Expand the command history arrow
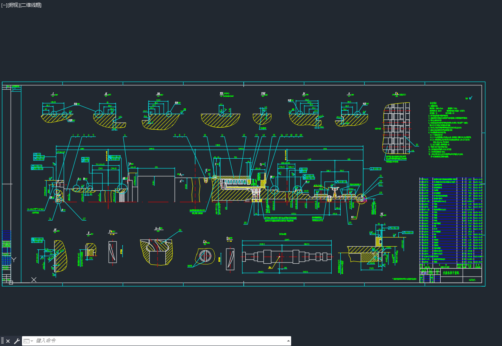The height and width of the screenshot is (346, 502). click(288, 341)
